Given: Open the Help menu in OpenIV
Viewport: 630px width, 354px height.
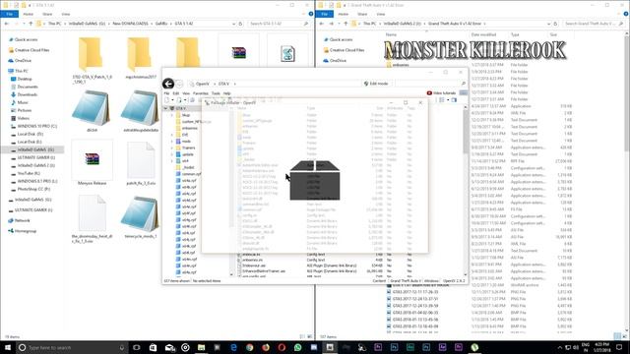Looking at the screenshot, I should coord(227,93).
